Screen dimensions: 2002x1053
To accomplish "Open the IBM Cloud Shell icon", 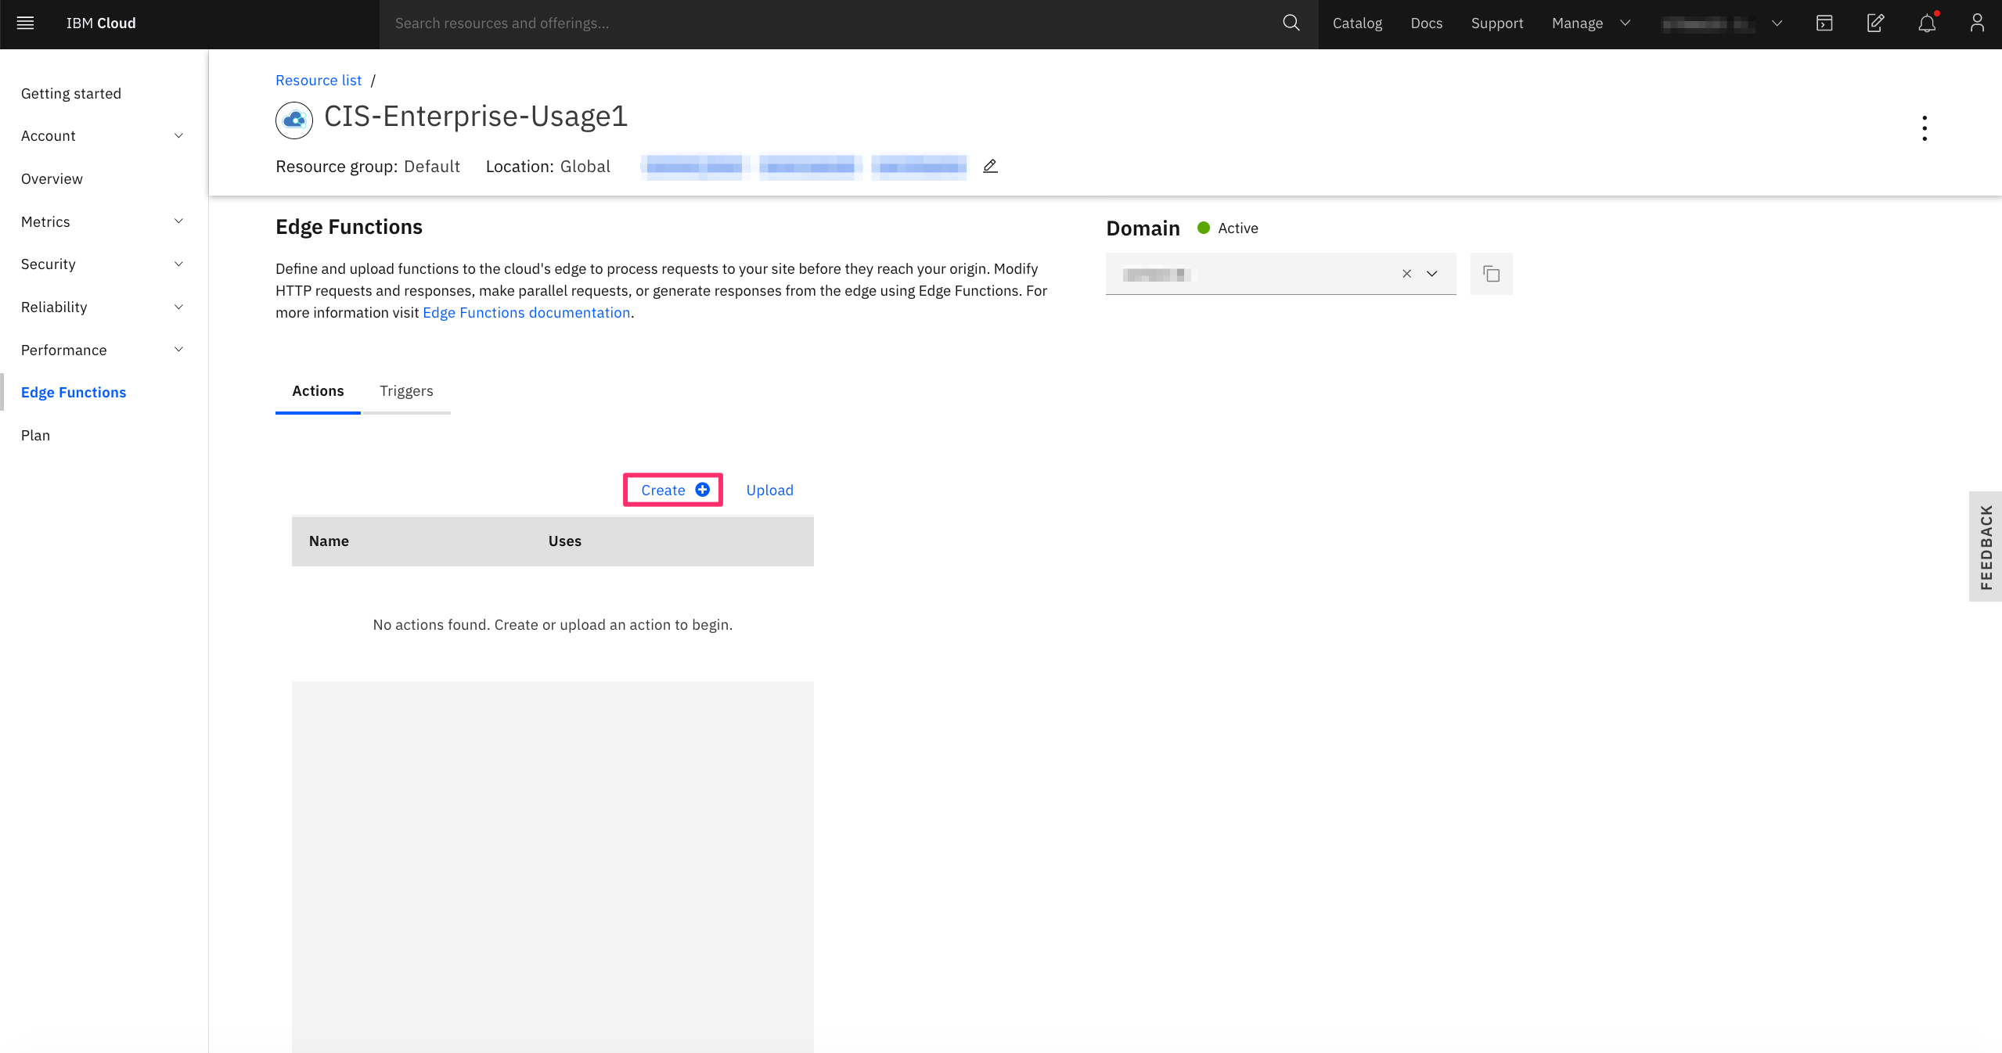I will (1824, 23).
